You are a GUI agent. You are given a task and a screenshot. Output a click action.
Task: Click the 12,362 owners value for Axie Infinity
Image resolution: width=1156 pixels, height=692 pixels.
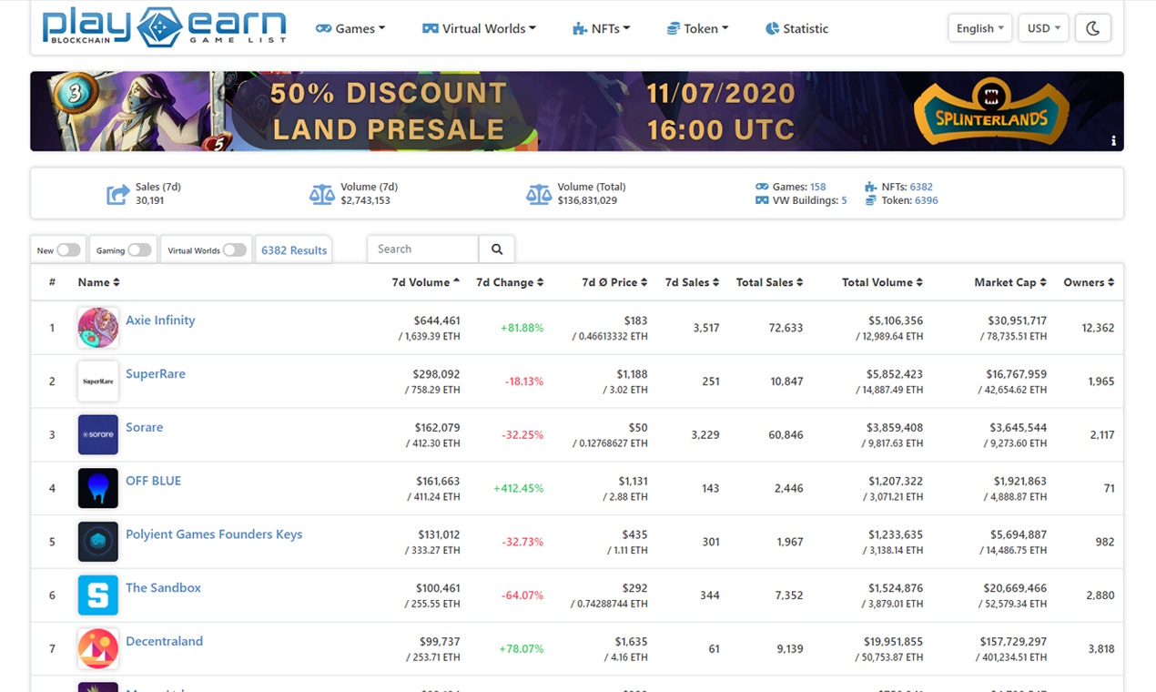coord(1098,328)
